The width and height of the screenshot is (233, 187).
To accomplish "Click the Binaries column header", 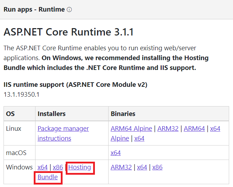I will click(x=123, y=114).
